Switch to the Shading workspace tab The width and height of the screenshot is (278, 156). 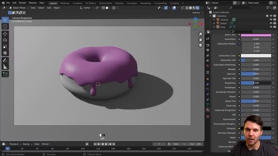119,3
